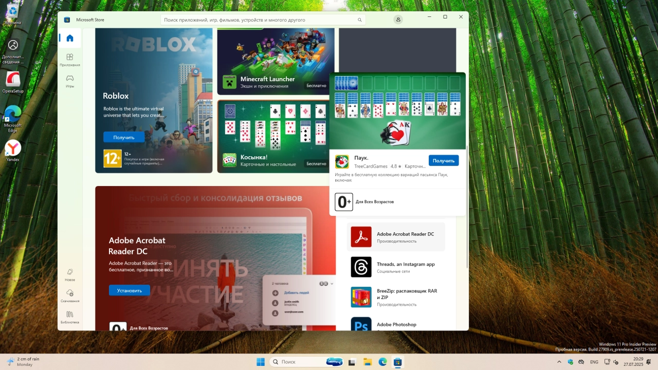The width and height of the screenshot is (658, 370).
Task: Open the Корзина desktop icon
Action: point(13,13)
